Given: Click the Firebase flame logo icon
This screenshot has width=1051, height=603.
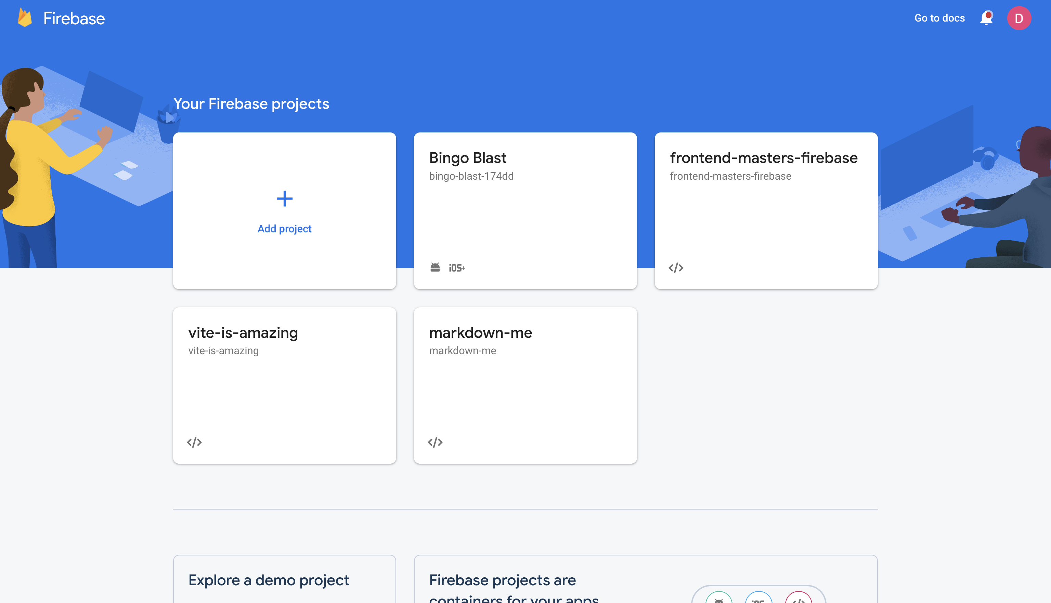Looking at the screenshot, I should coord(25,18).
